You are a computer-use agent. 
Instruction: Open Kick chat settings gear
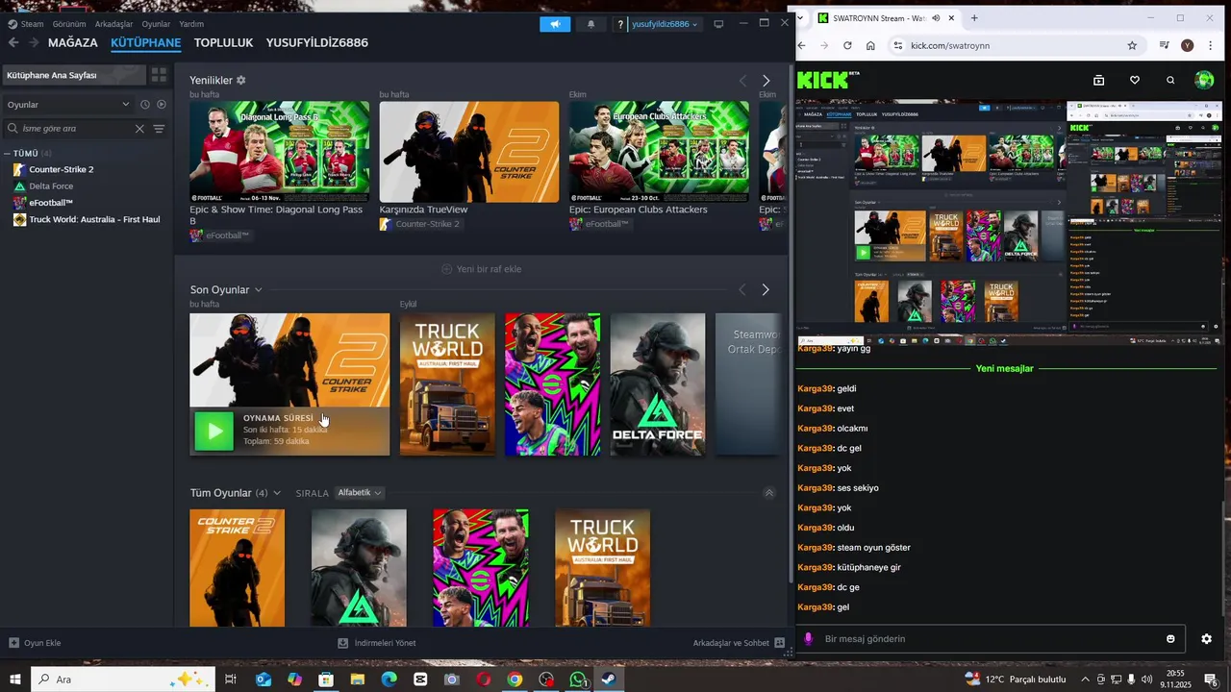(1206, 639)
